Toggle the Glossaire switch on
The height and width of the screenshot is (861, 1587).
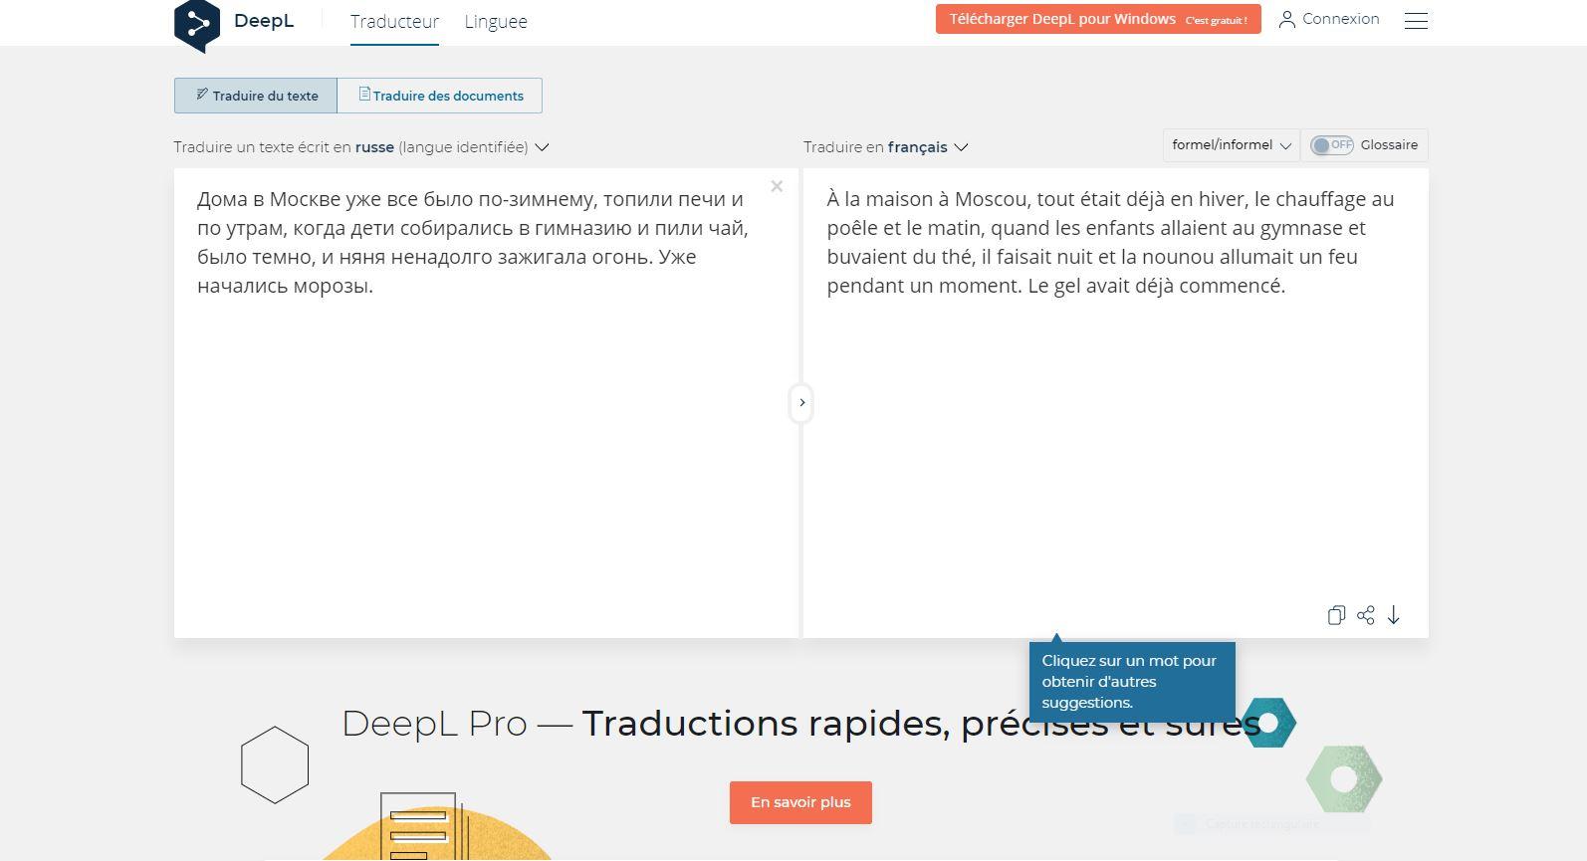pos(1331,145)
